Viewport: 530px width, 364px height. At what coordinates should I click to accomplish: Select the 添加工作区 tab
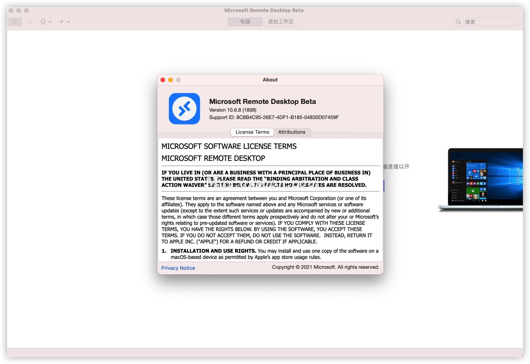(x=280, y=22)
